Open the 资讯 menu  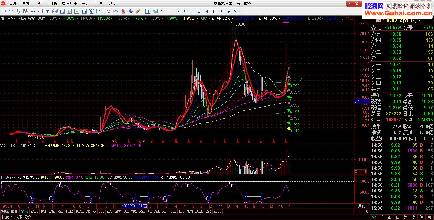tap(85, 3)
